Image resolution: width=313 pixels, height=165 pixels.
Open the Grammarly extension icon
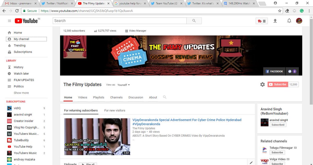tap(302, 11)
